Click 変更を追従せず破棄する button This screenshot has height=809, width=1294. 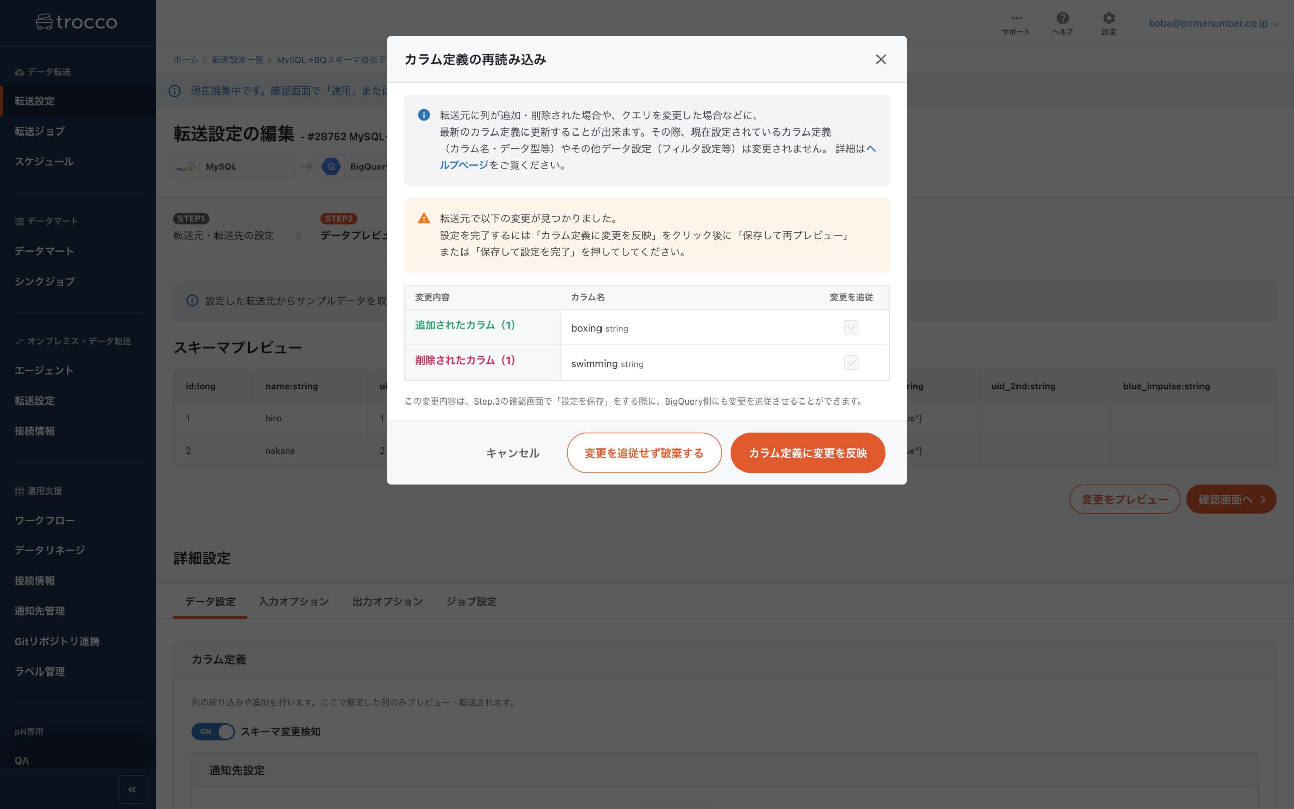[644, 453]
